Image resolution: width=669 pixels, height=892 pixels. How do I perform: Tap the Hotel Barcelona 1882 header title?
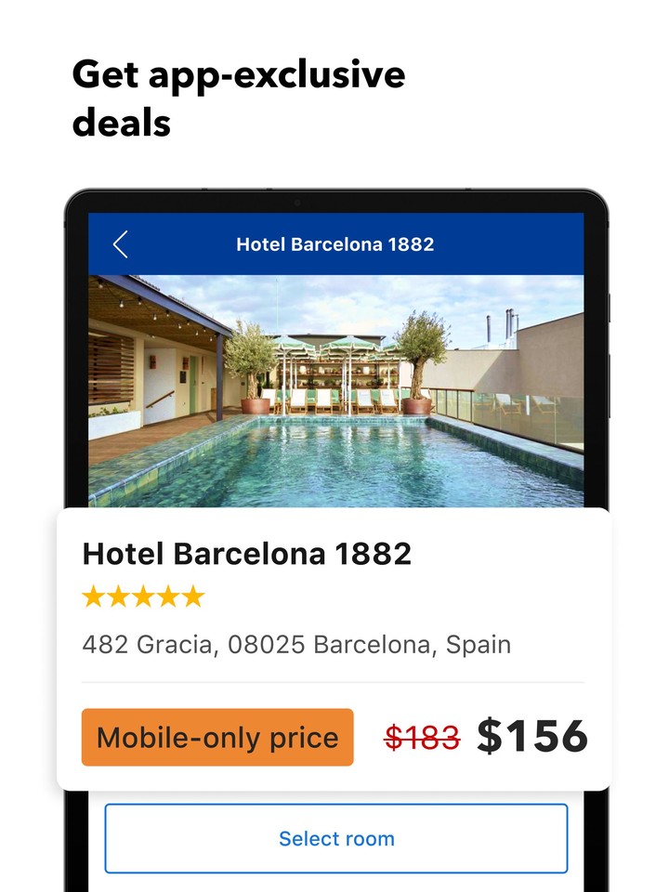pyautogui.click(x=334, y=244)
